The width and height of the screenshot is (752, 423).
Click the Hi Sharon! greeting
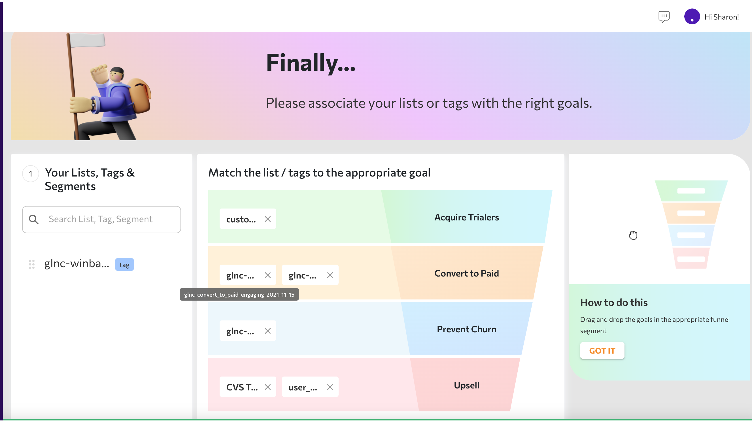point(722,17)
